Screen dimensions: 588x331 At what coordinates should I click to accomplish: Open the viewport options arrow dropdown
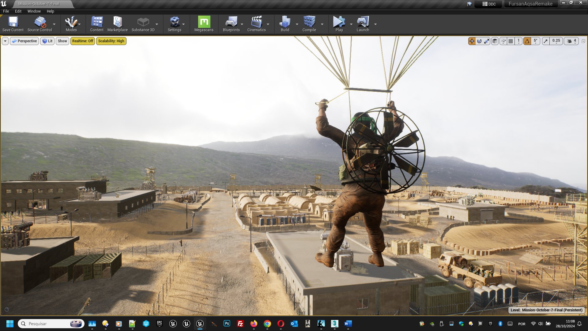pyautogui.click(x=5, y=41)
